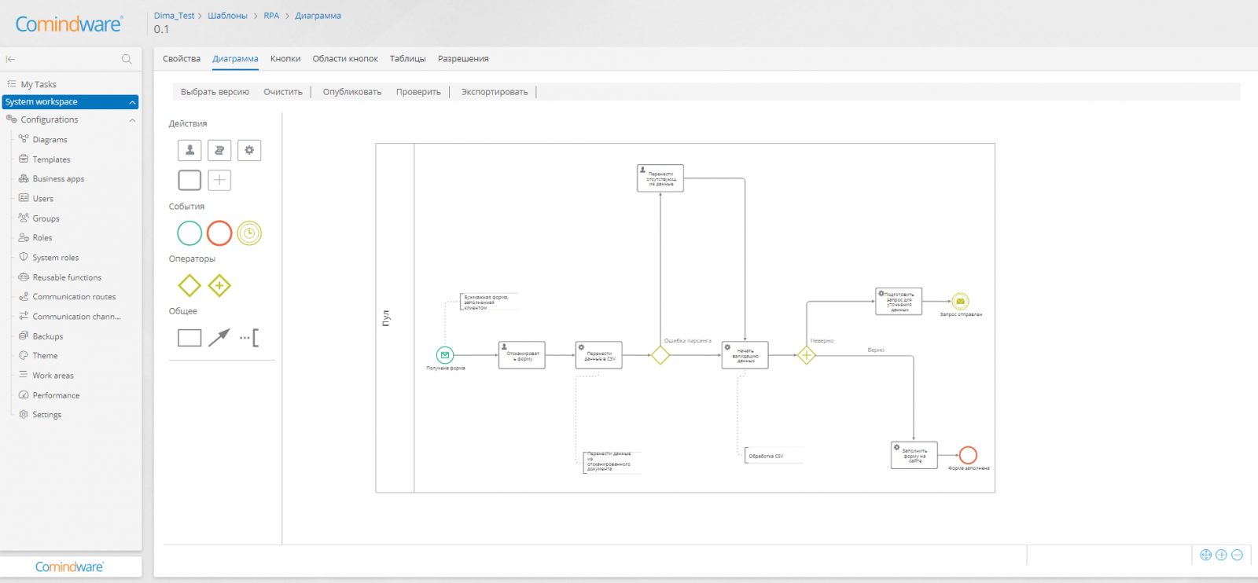Select the timer event with clock icon
Image resolution: width=1258 pixels, height=583 pixels.
click(249, 233)
